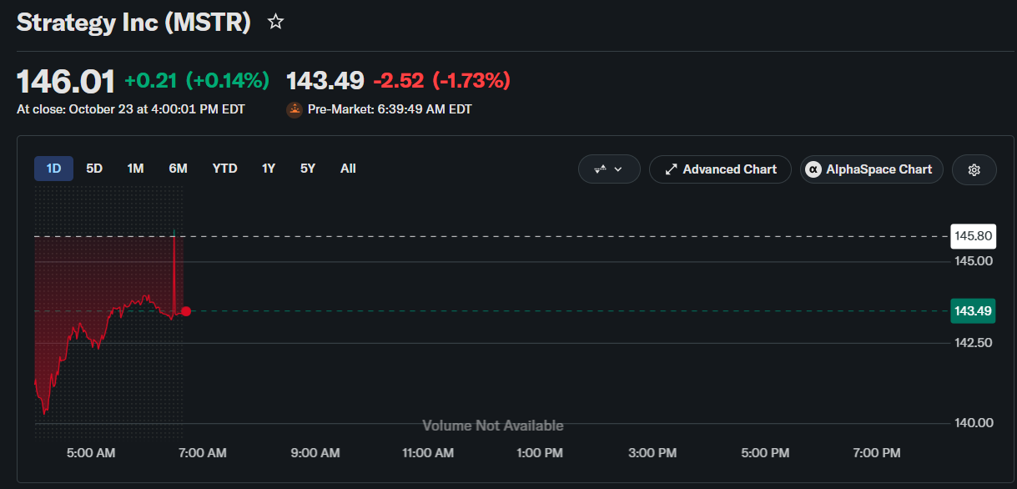Click the 145.00 price axis label

[974, 261]
